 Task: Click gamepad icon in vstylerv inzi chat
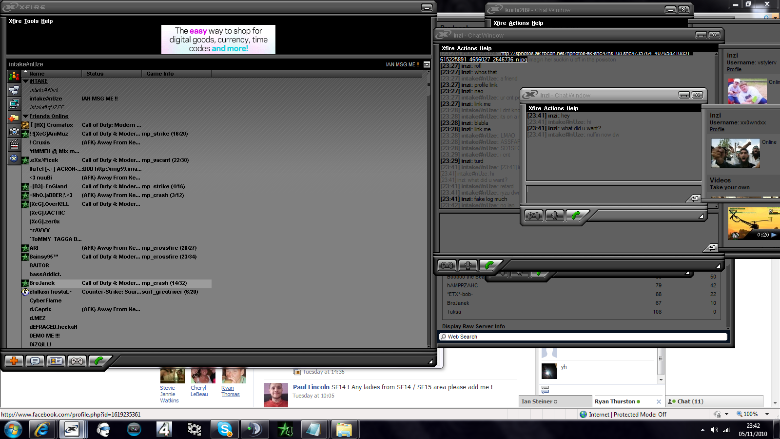click(447, 265)
